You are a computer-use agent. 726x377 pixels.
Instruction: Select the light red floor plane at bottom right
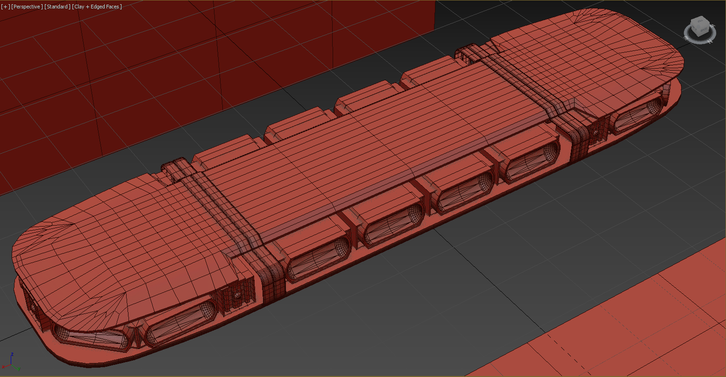coord(631,327)
